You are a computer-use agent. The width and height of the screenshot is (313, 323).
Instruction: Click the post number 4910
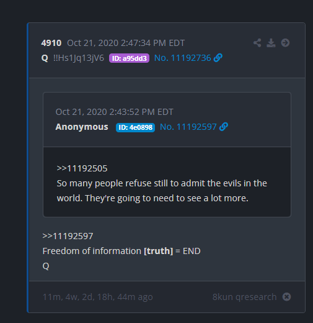(51, 43)
